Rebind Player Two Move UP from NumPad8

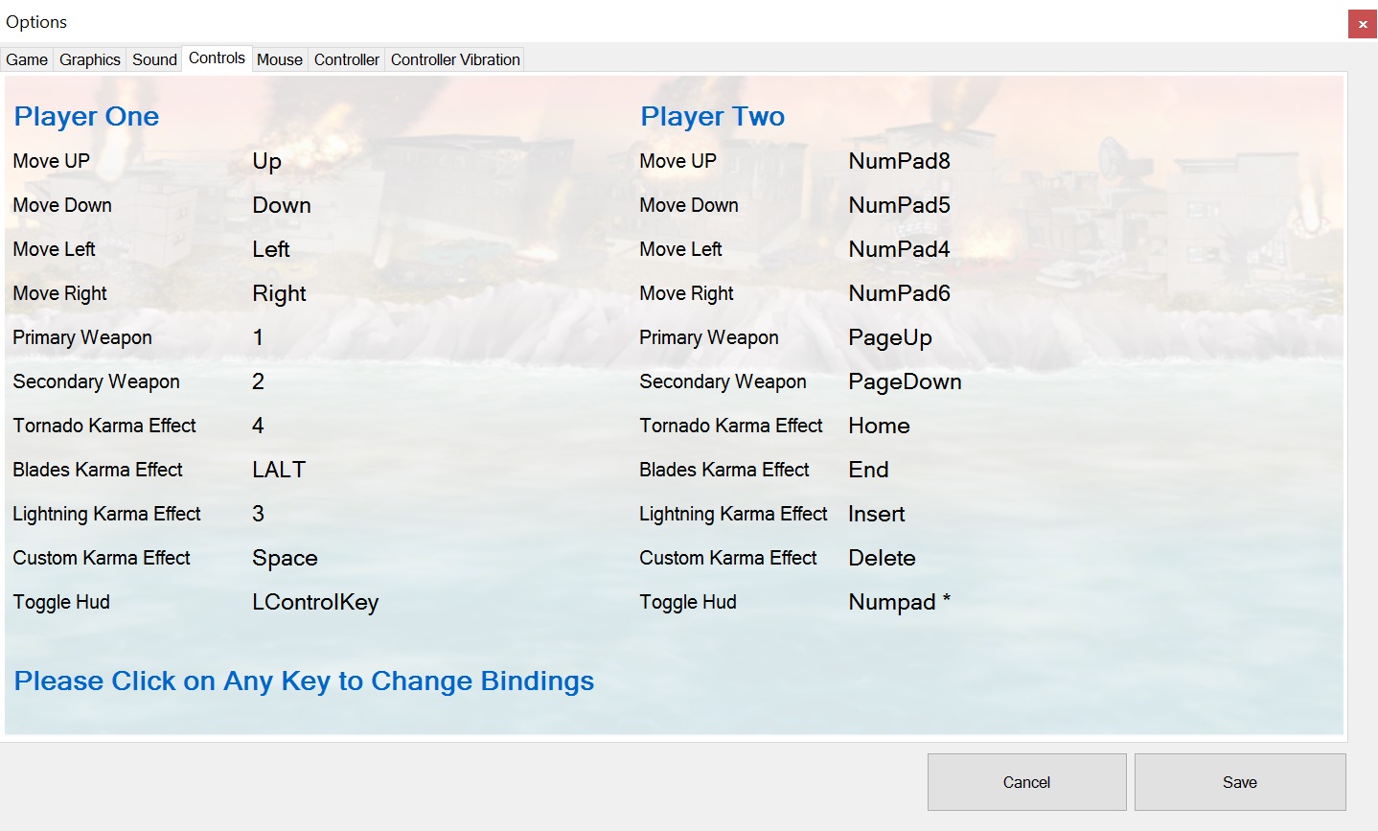899,161
